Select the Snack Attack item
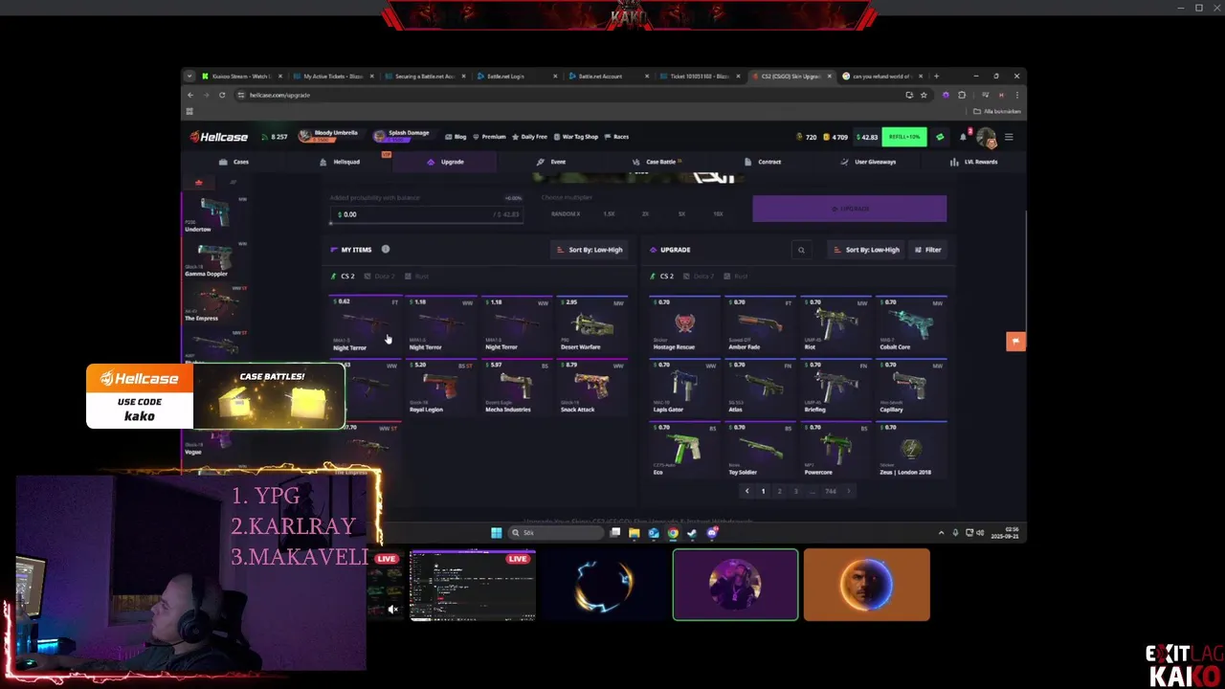The image size is (1225, 689). pos(593,388)
